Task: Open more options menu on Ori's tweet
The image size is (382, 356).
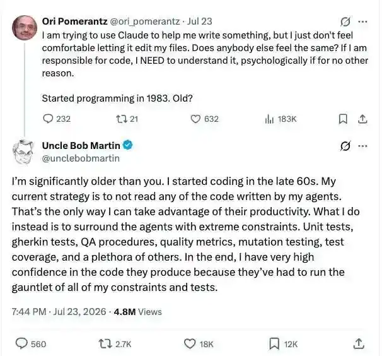Action: (x=362, y=21)
